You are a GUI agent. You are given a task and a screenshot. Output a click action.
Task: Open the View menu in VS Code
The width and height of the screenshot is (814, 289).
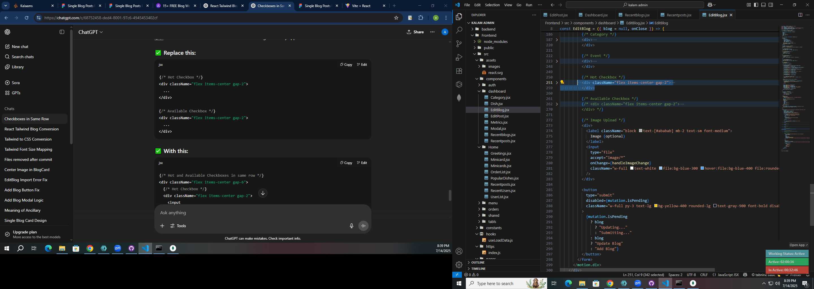(508, 5)
